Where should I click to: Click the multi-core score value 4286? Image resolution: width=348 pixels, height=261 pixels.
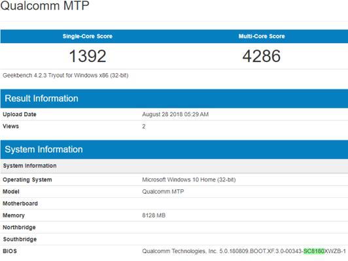(x=262, y=56)
